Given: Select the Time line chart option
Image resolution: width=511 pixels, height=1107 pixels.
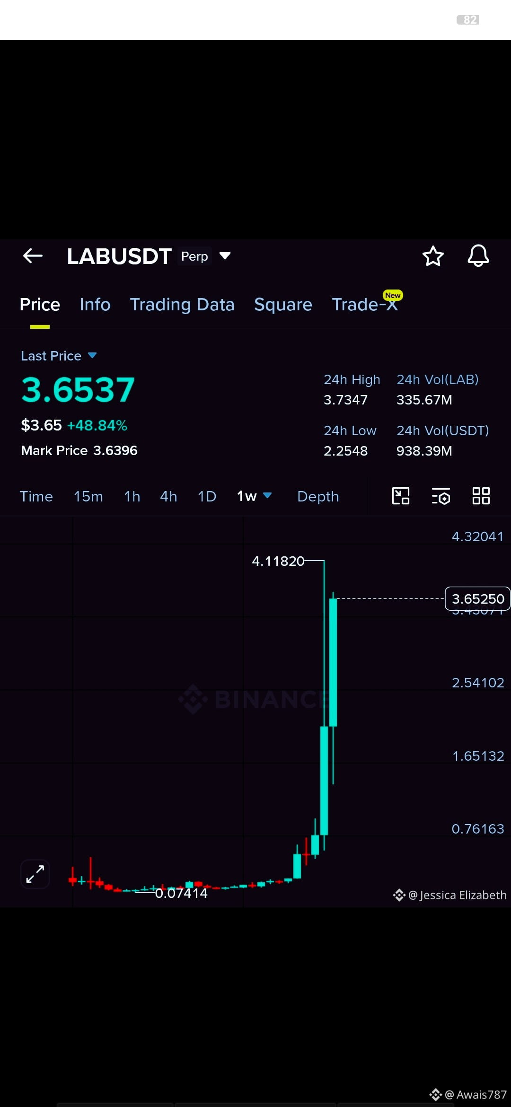Looking at the screenshot, I should [x=36, y=496].
